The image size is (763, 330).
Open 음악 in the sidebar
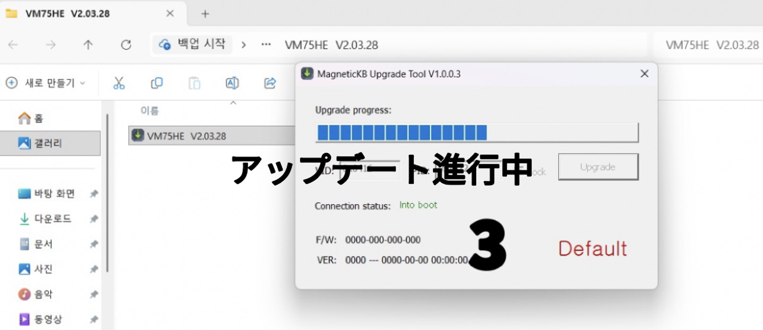coord(36,294)
